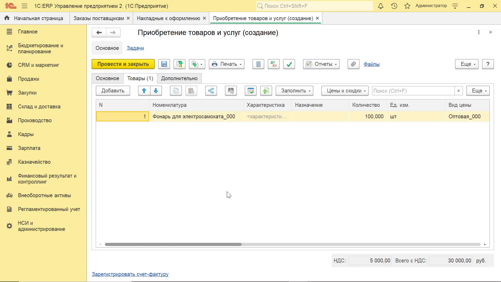
Task: Open the main menu hamburger icon
Action: click(25, 6)
